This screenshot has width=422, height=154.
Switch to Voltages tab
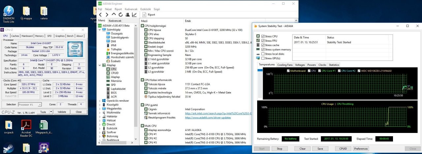click(x=300, y=65)
